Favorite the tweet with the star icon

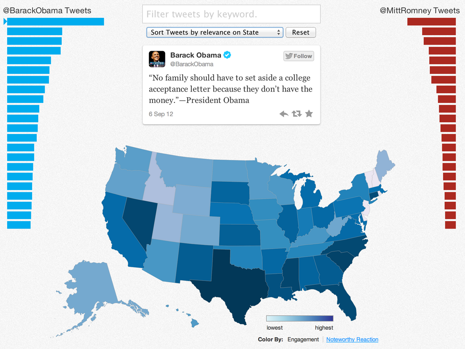[309, 114]
